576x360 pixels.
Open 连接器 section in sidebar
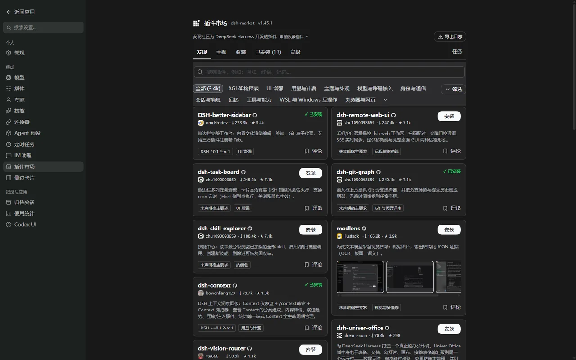click(x=43, y=122)
